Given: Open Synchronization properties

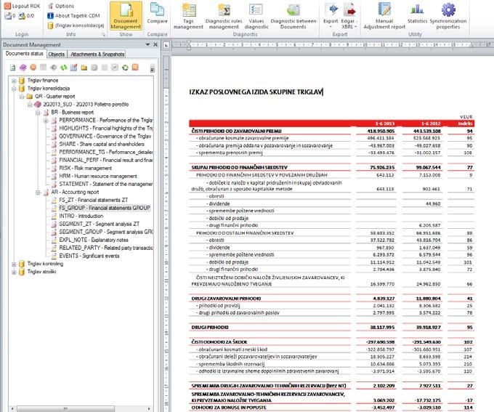Looking at the screenshot, I should click(448, 16).
